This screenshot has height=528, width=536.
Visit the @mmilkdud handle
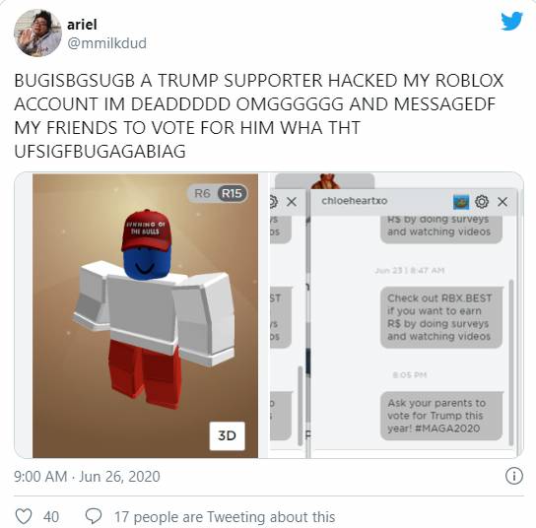pyautogui.click(x=107, y=43)
